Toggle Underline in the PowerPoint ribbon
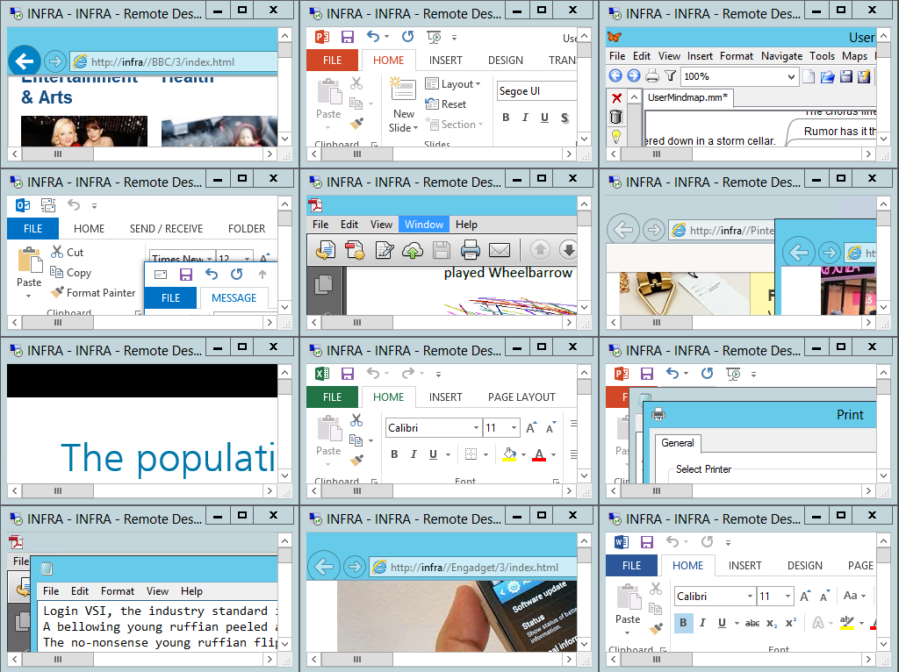899x672 pixels. 544,118
